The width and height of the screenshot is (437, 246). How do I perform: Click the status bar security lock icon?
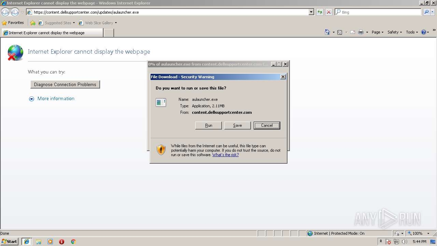[x=397, y=233]
